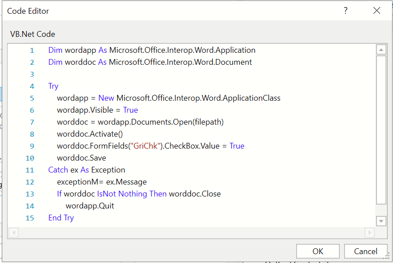Close the Code Editor dialog
393x263 pixels.
377,11
